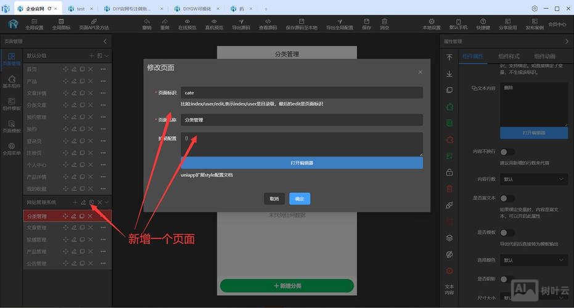Open uniapp扩展style配置文档 link
This screenshot has width=574, height=308.
[x=207, y=175]
